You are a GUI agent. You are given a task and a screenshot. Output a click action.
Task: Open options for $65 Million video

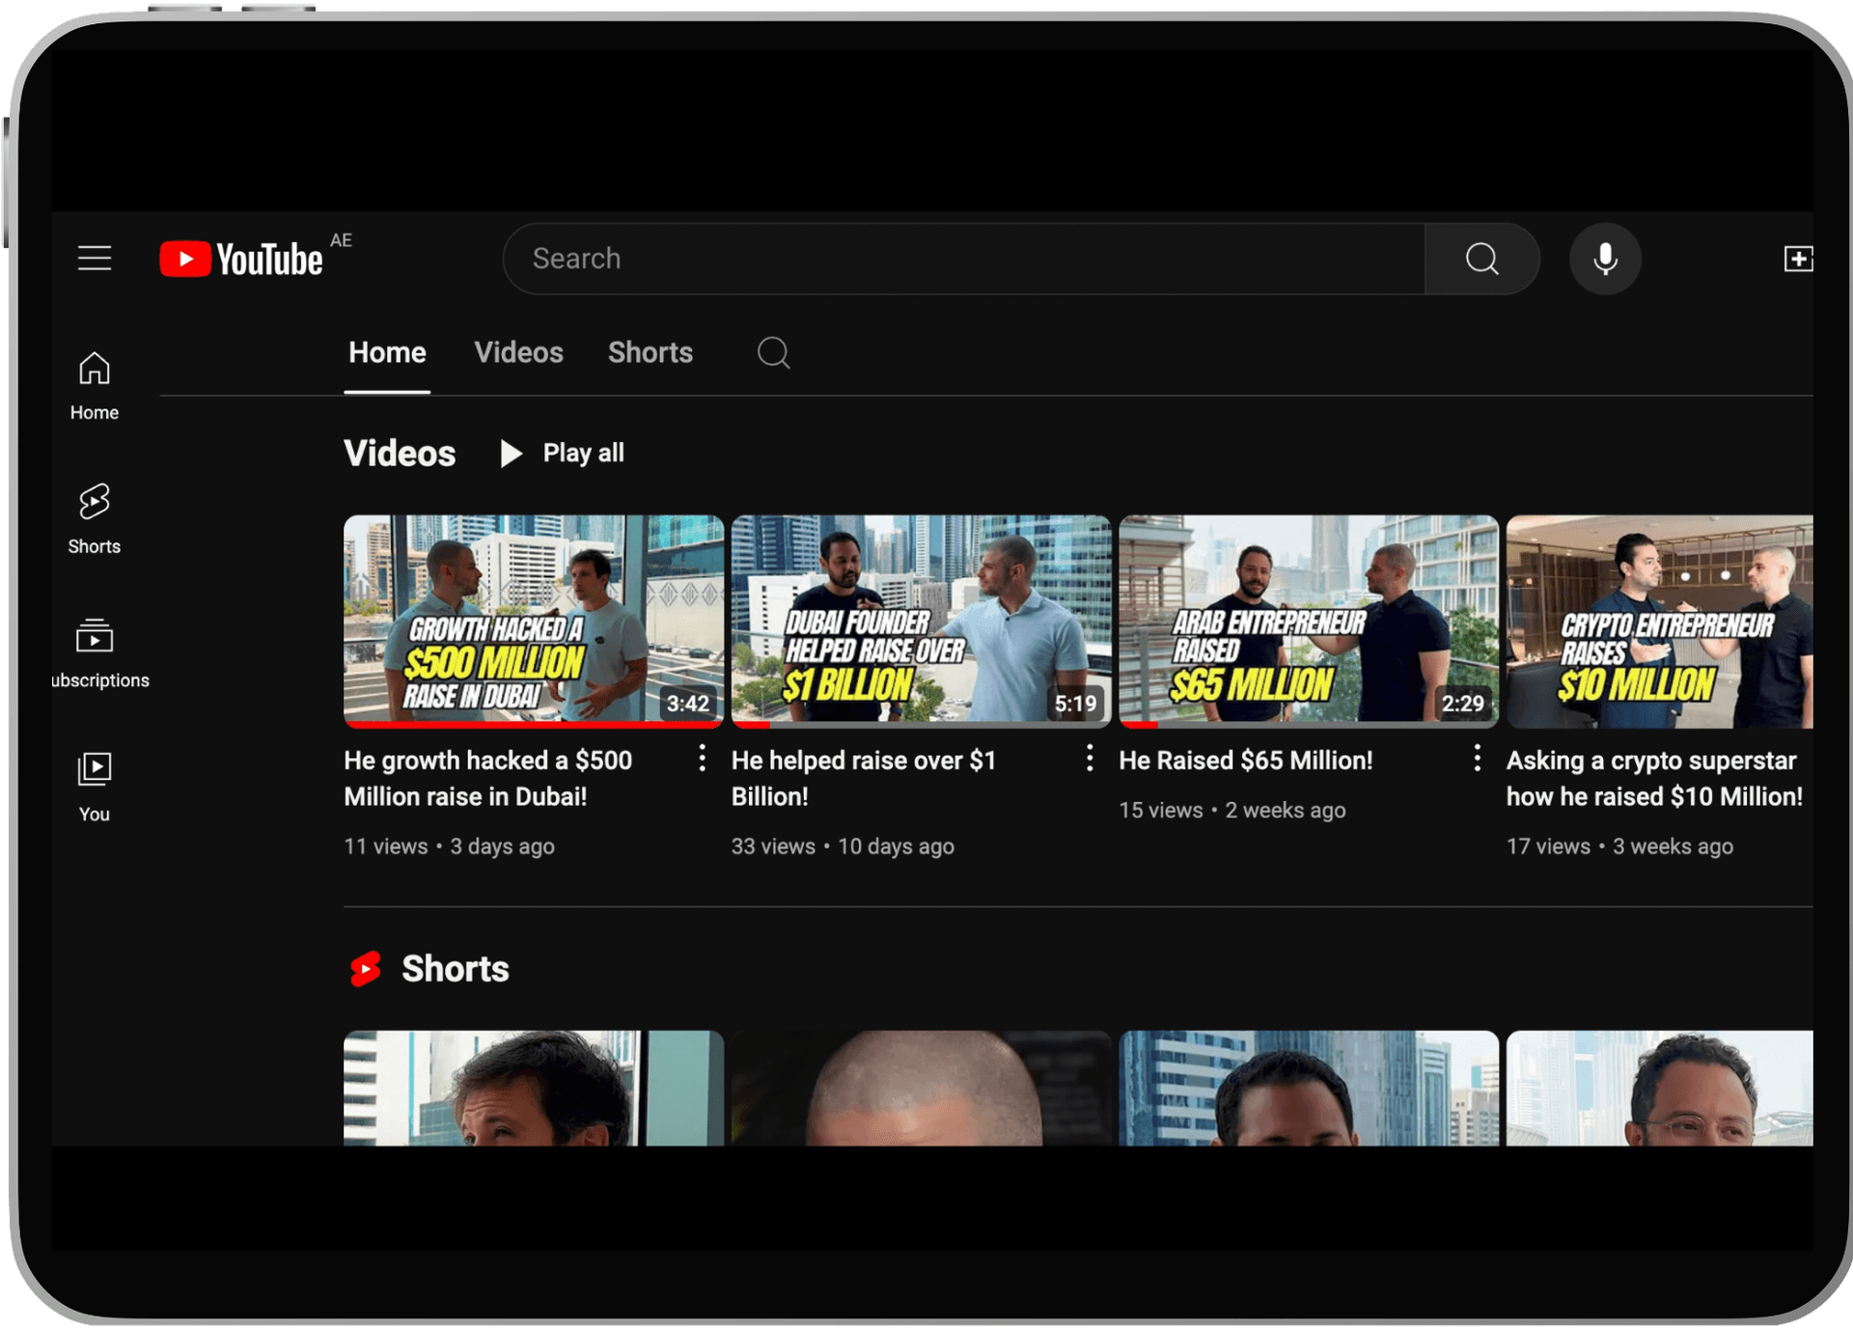[x=1477, y=759]
